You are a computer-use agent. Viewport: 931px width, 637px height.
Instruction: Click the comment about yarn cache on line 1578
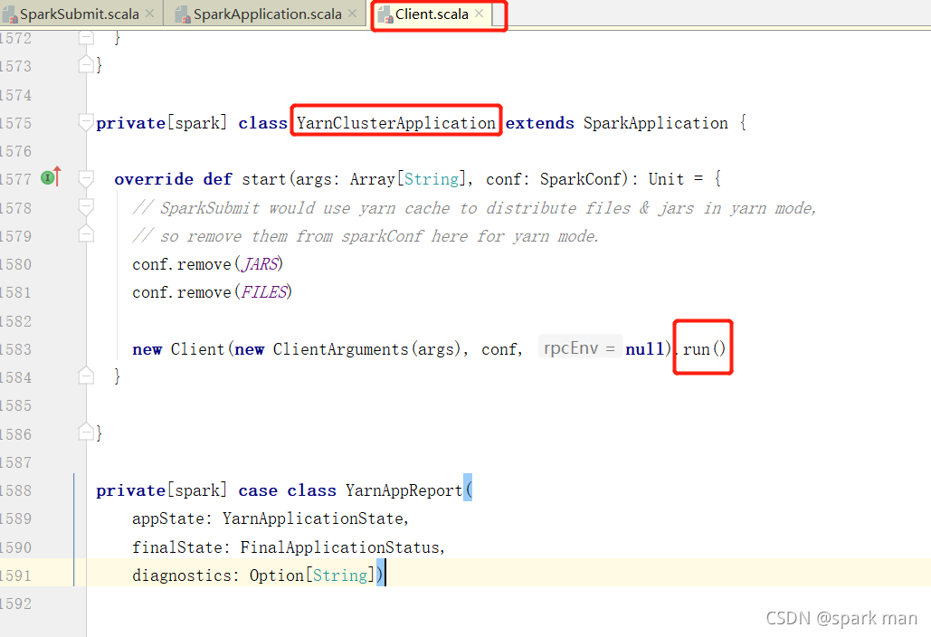(x=474, y=208)
